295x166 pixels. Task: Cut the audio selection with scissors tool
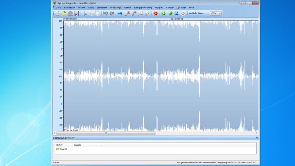pos(85,13)
